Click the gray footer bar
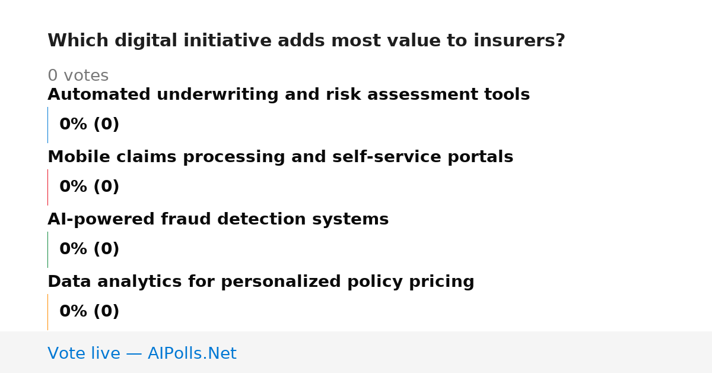This screenshot has height=373, width=712. tap(356, 352)
